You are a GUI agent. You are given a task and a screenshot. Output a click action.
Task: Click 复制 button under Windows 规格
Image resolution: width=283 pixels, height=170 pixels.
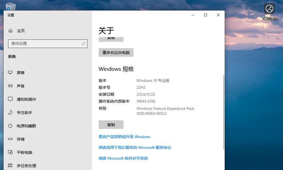click(111, 125)
